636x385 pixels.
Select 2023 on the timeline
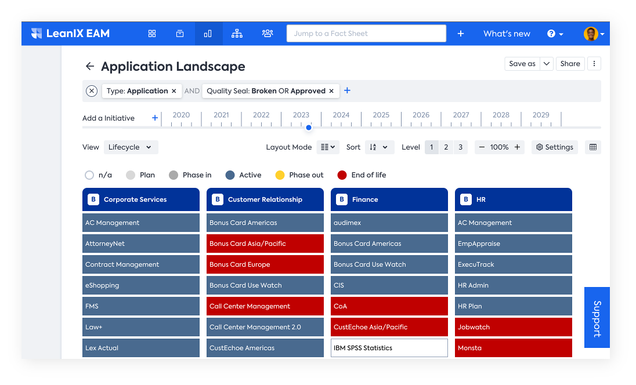(301, 115)
